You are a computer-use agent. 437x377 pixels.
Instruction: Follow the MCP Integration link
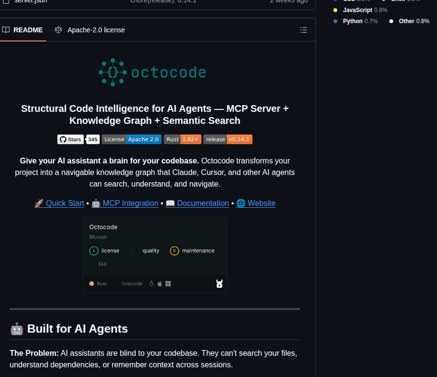pyautogui.click(x=125, y=203)
